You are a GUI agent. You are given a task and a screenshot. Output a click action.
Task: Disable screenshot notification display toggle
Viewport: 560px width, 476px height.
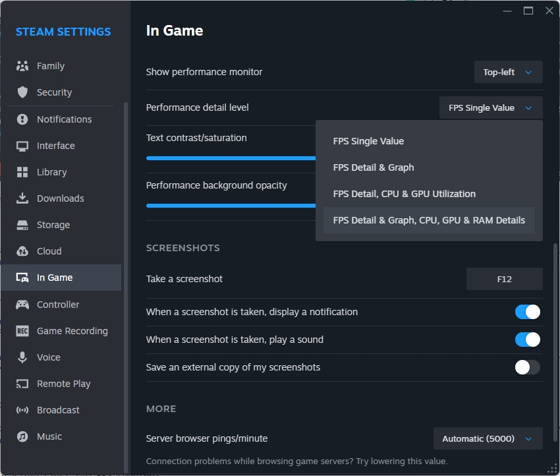[x=527, y=312]
